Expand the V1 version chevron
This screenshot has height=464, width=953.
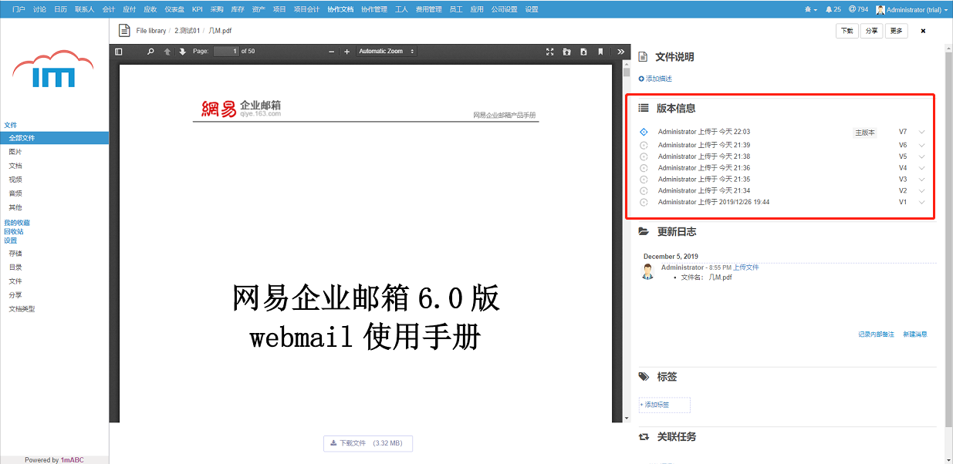pos(921,202)
